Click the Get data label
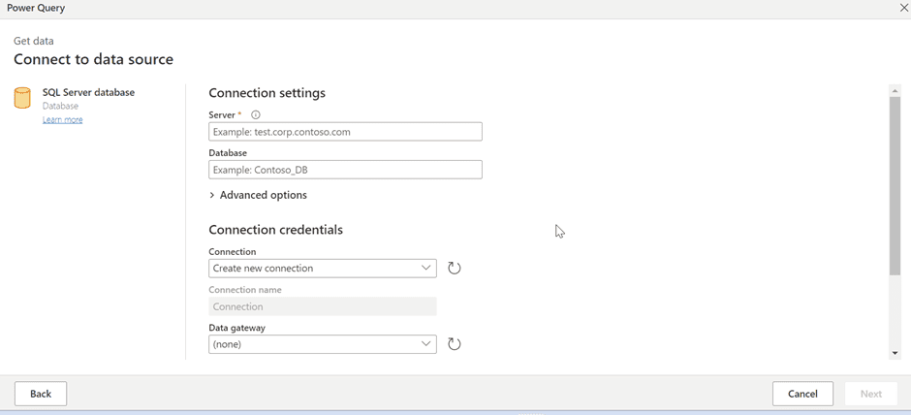Screen dimensions: 911x415 [x=34, y=41]
